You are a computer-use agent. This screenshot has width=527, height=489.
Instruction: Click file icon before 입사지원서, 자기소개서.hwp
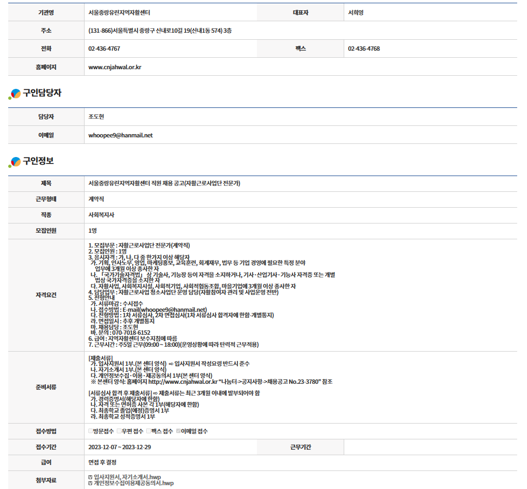[91, 477]
